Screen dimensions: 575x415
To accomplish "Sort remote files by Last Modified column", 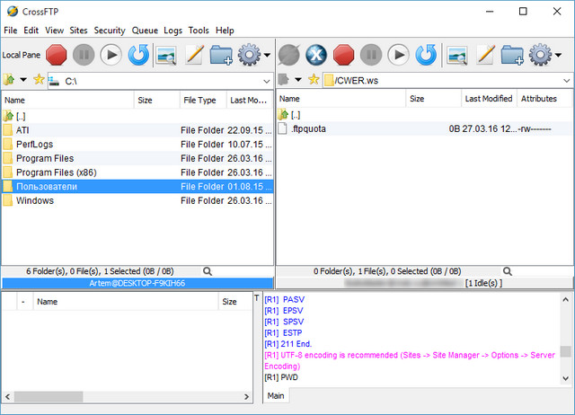I will coord(489,99).
